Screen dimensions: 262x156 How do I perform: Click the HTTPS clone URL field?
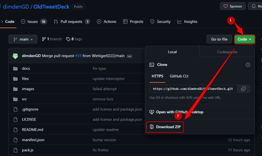click(x=193, y=89)
